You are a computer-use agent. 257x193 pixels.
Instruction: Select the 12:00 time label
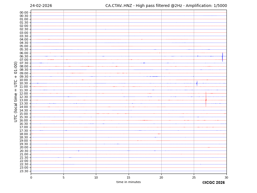24,93
